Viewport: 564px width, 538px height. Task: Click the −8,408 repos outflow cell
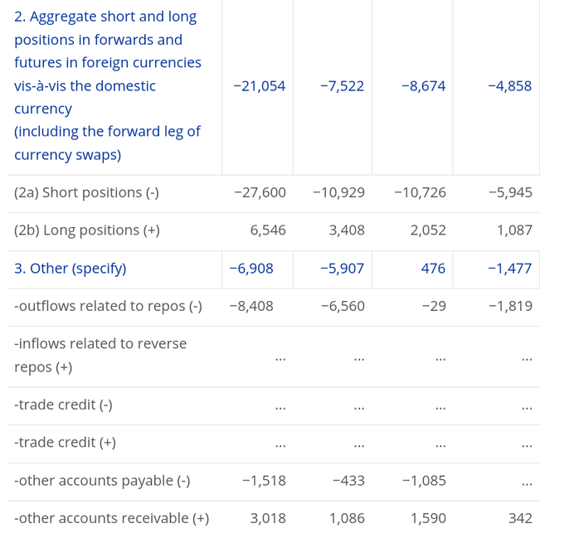pyautogui.click(x=251, y=306)
